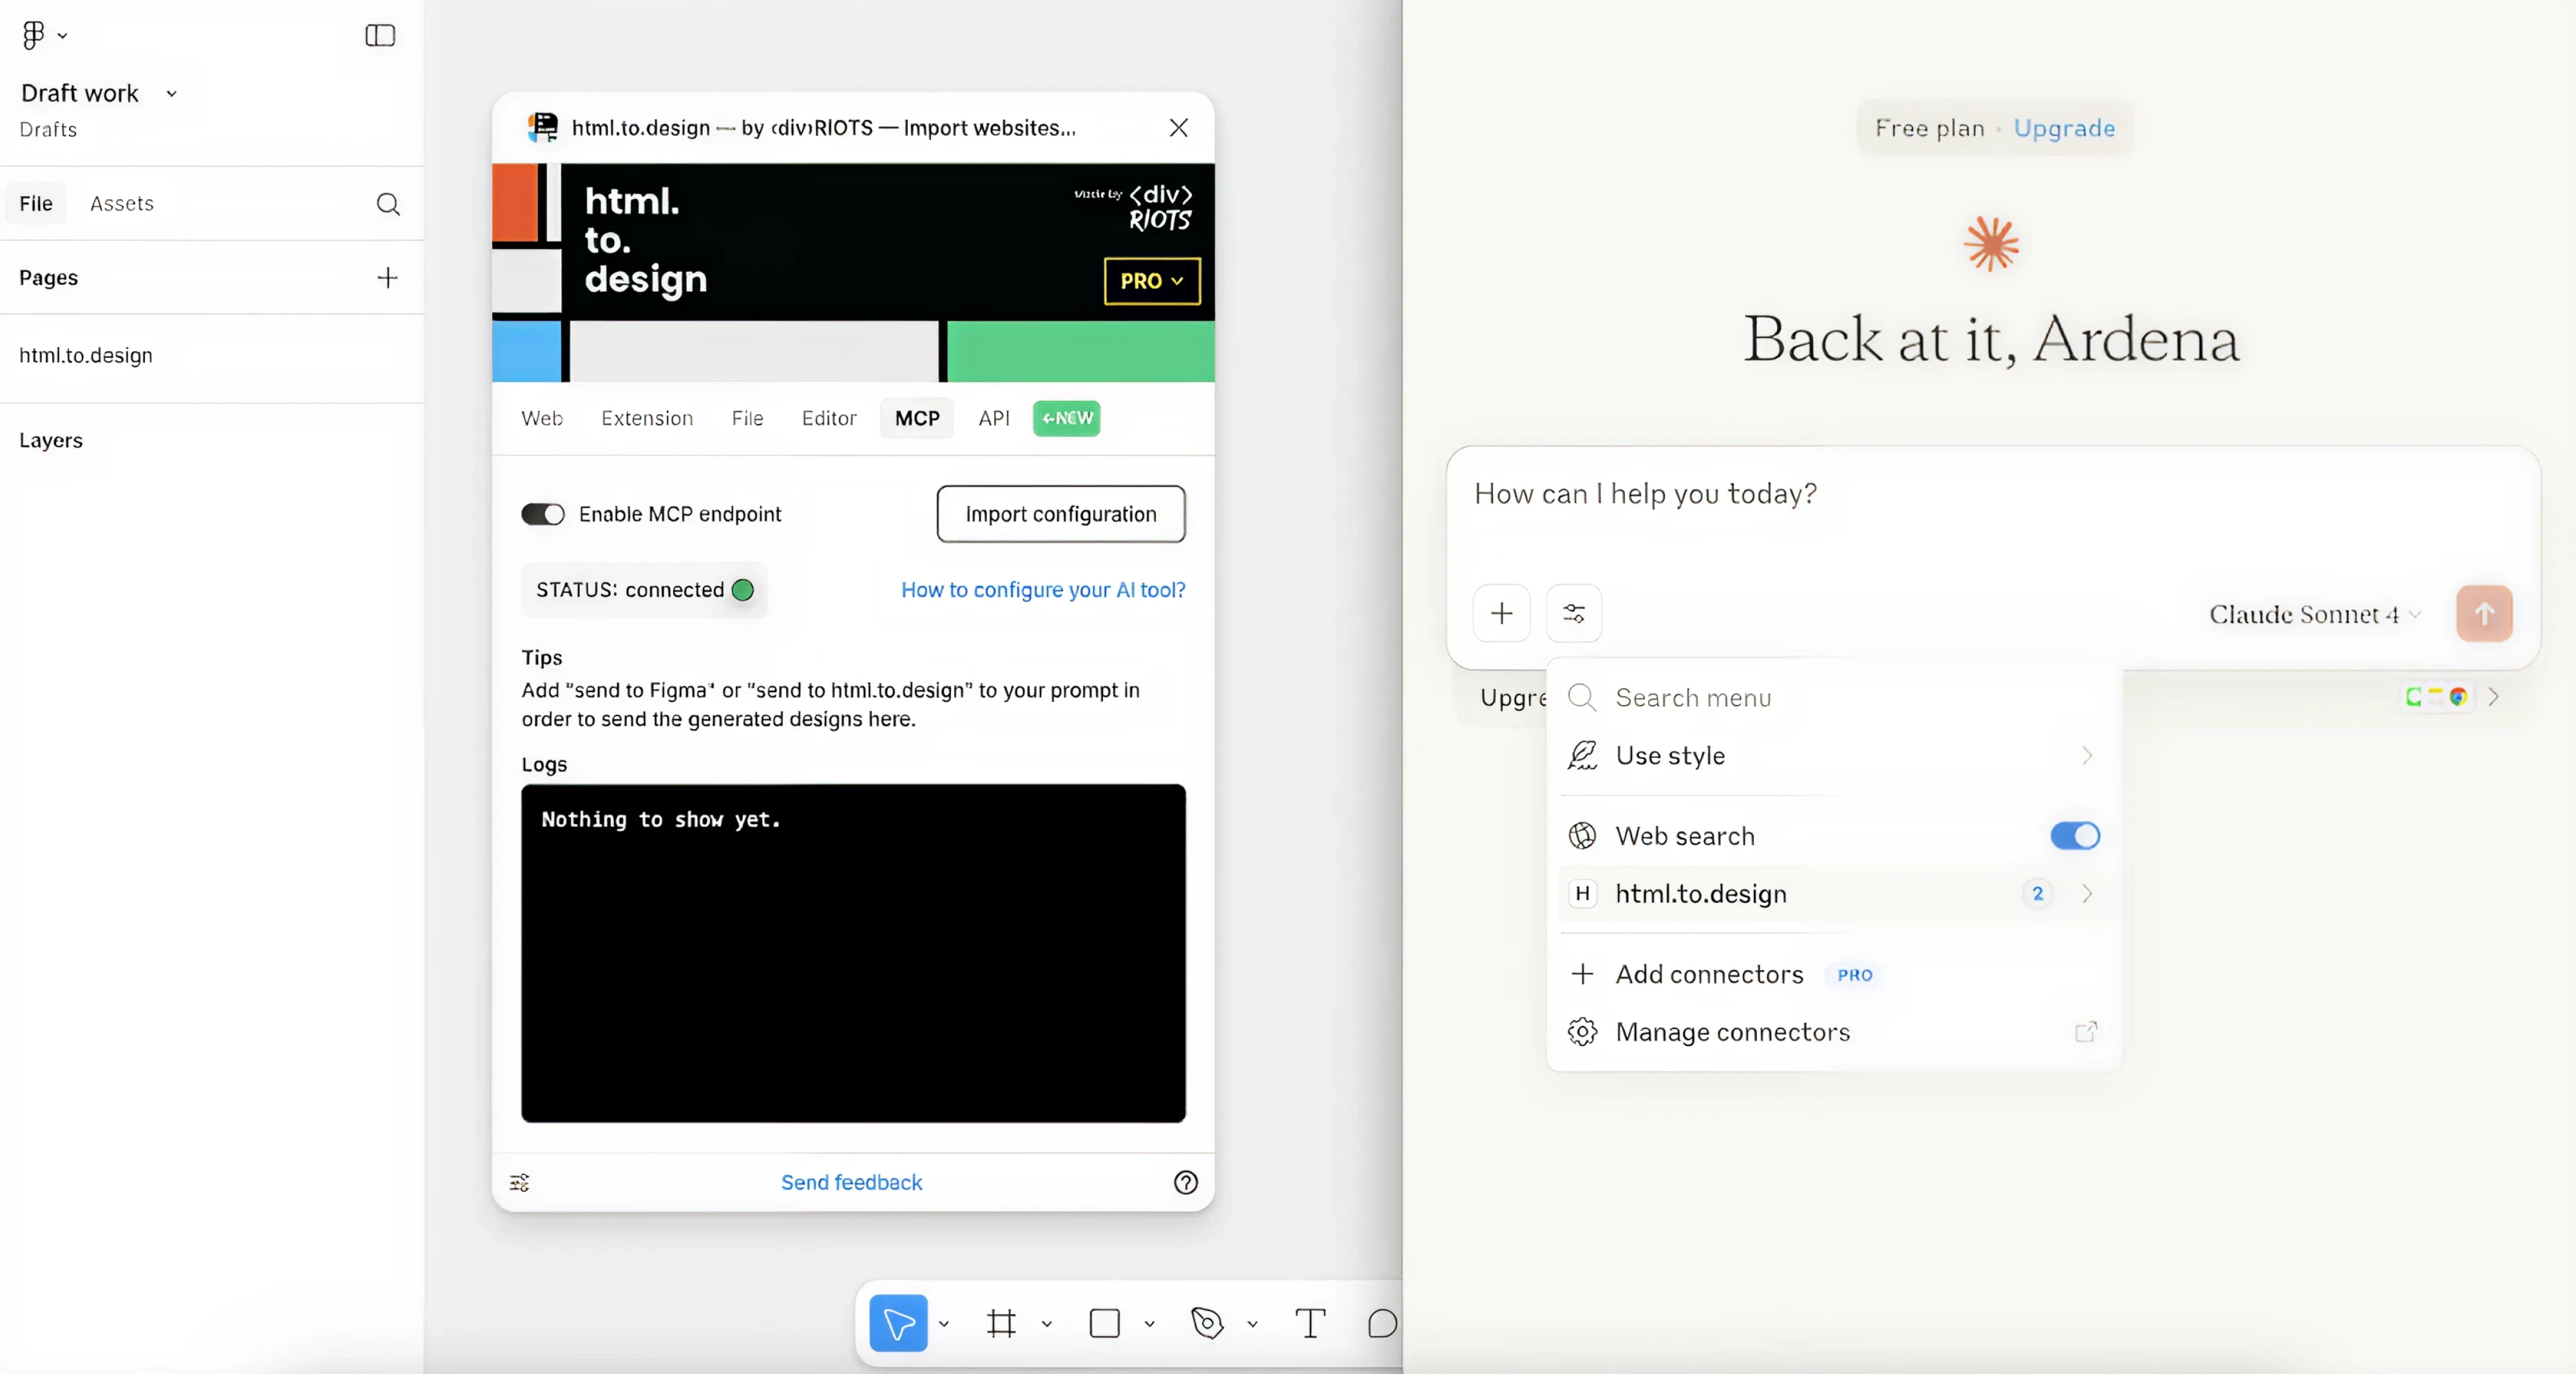Expand the arrow next to app icons
The width and height of the screenshot is (2576, 1374).
(2494, 696)
